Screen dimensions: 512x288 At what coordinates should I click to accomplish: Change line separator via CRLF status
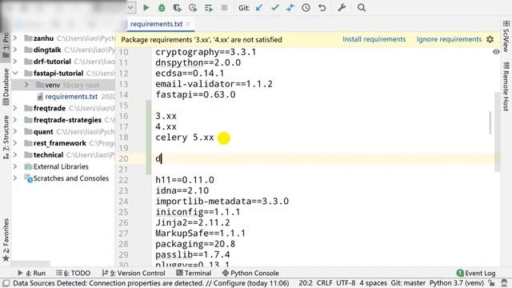tap(324, 283)
